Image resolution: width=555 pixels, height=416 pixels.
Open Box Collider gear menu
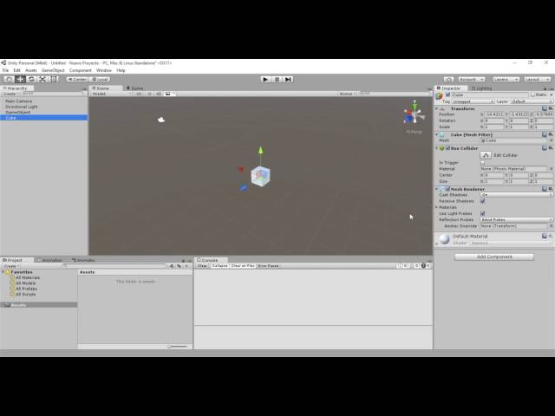coord(551,148)
